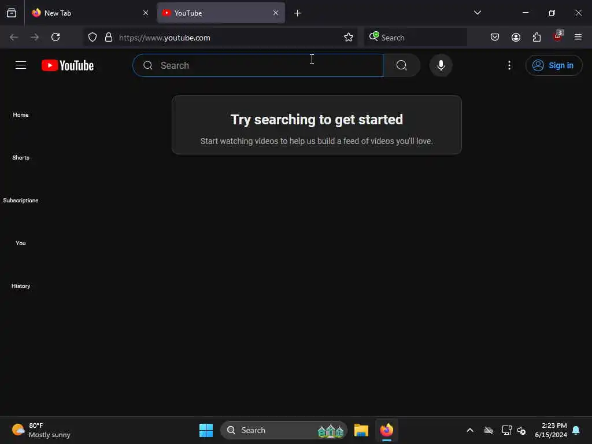Switch to the New Tab tab

click(x=90, y=13)
